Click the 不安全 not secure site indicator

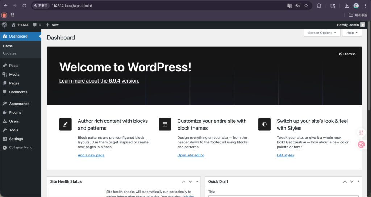pos(41,6)
